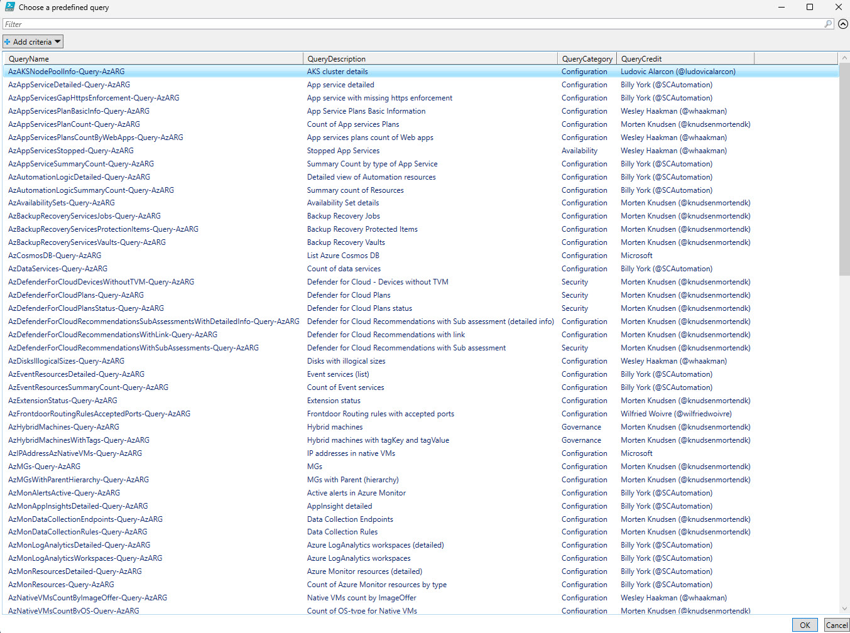The height and width of the screenshot is (633, 850).
Task: Select AzMonResources-Query-AzARG row
Action: click(421, 585)
